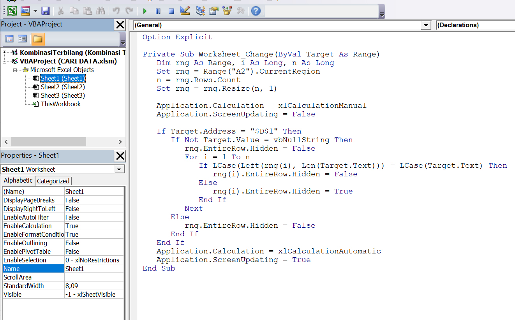Click the View Microsoft Excel icon
515x320 pixels.
pos(12,11)
